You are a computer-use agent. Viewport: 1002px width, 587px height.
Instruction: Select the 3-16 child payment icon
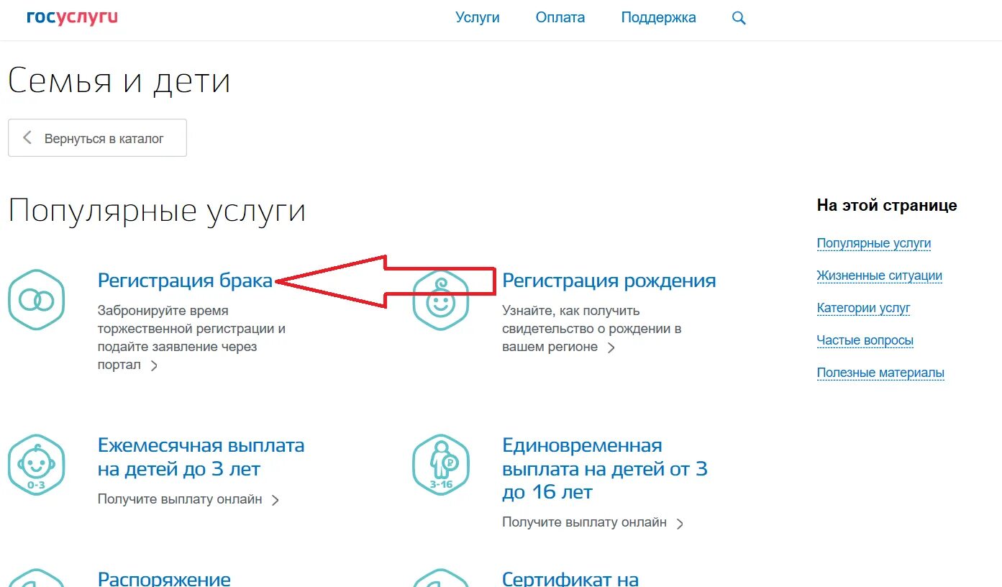click(x=440, y=465)
